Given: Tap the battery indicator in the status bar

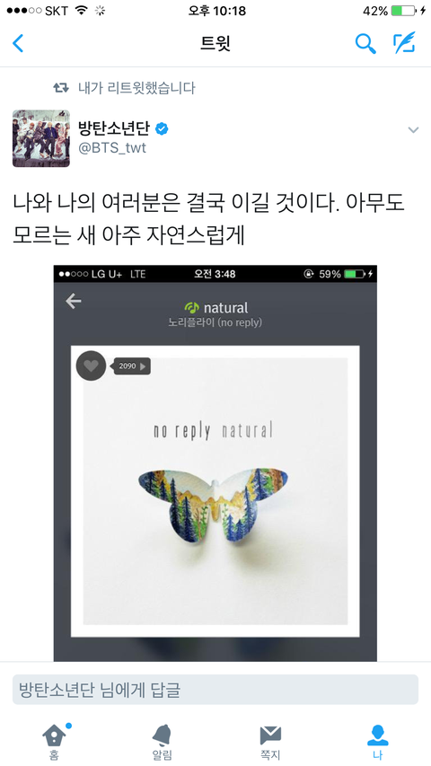Looking at the screenshot, I should (404, 11).
